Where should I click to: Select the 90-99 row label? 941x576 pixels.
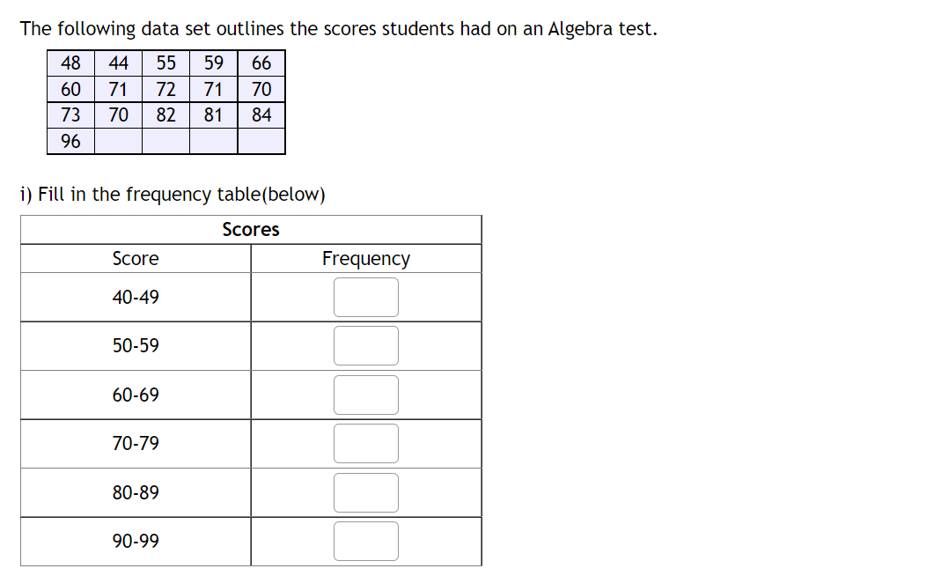point(135,540)
